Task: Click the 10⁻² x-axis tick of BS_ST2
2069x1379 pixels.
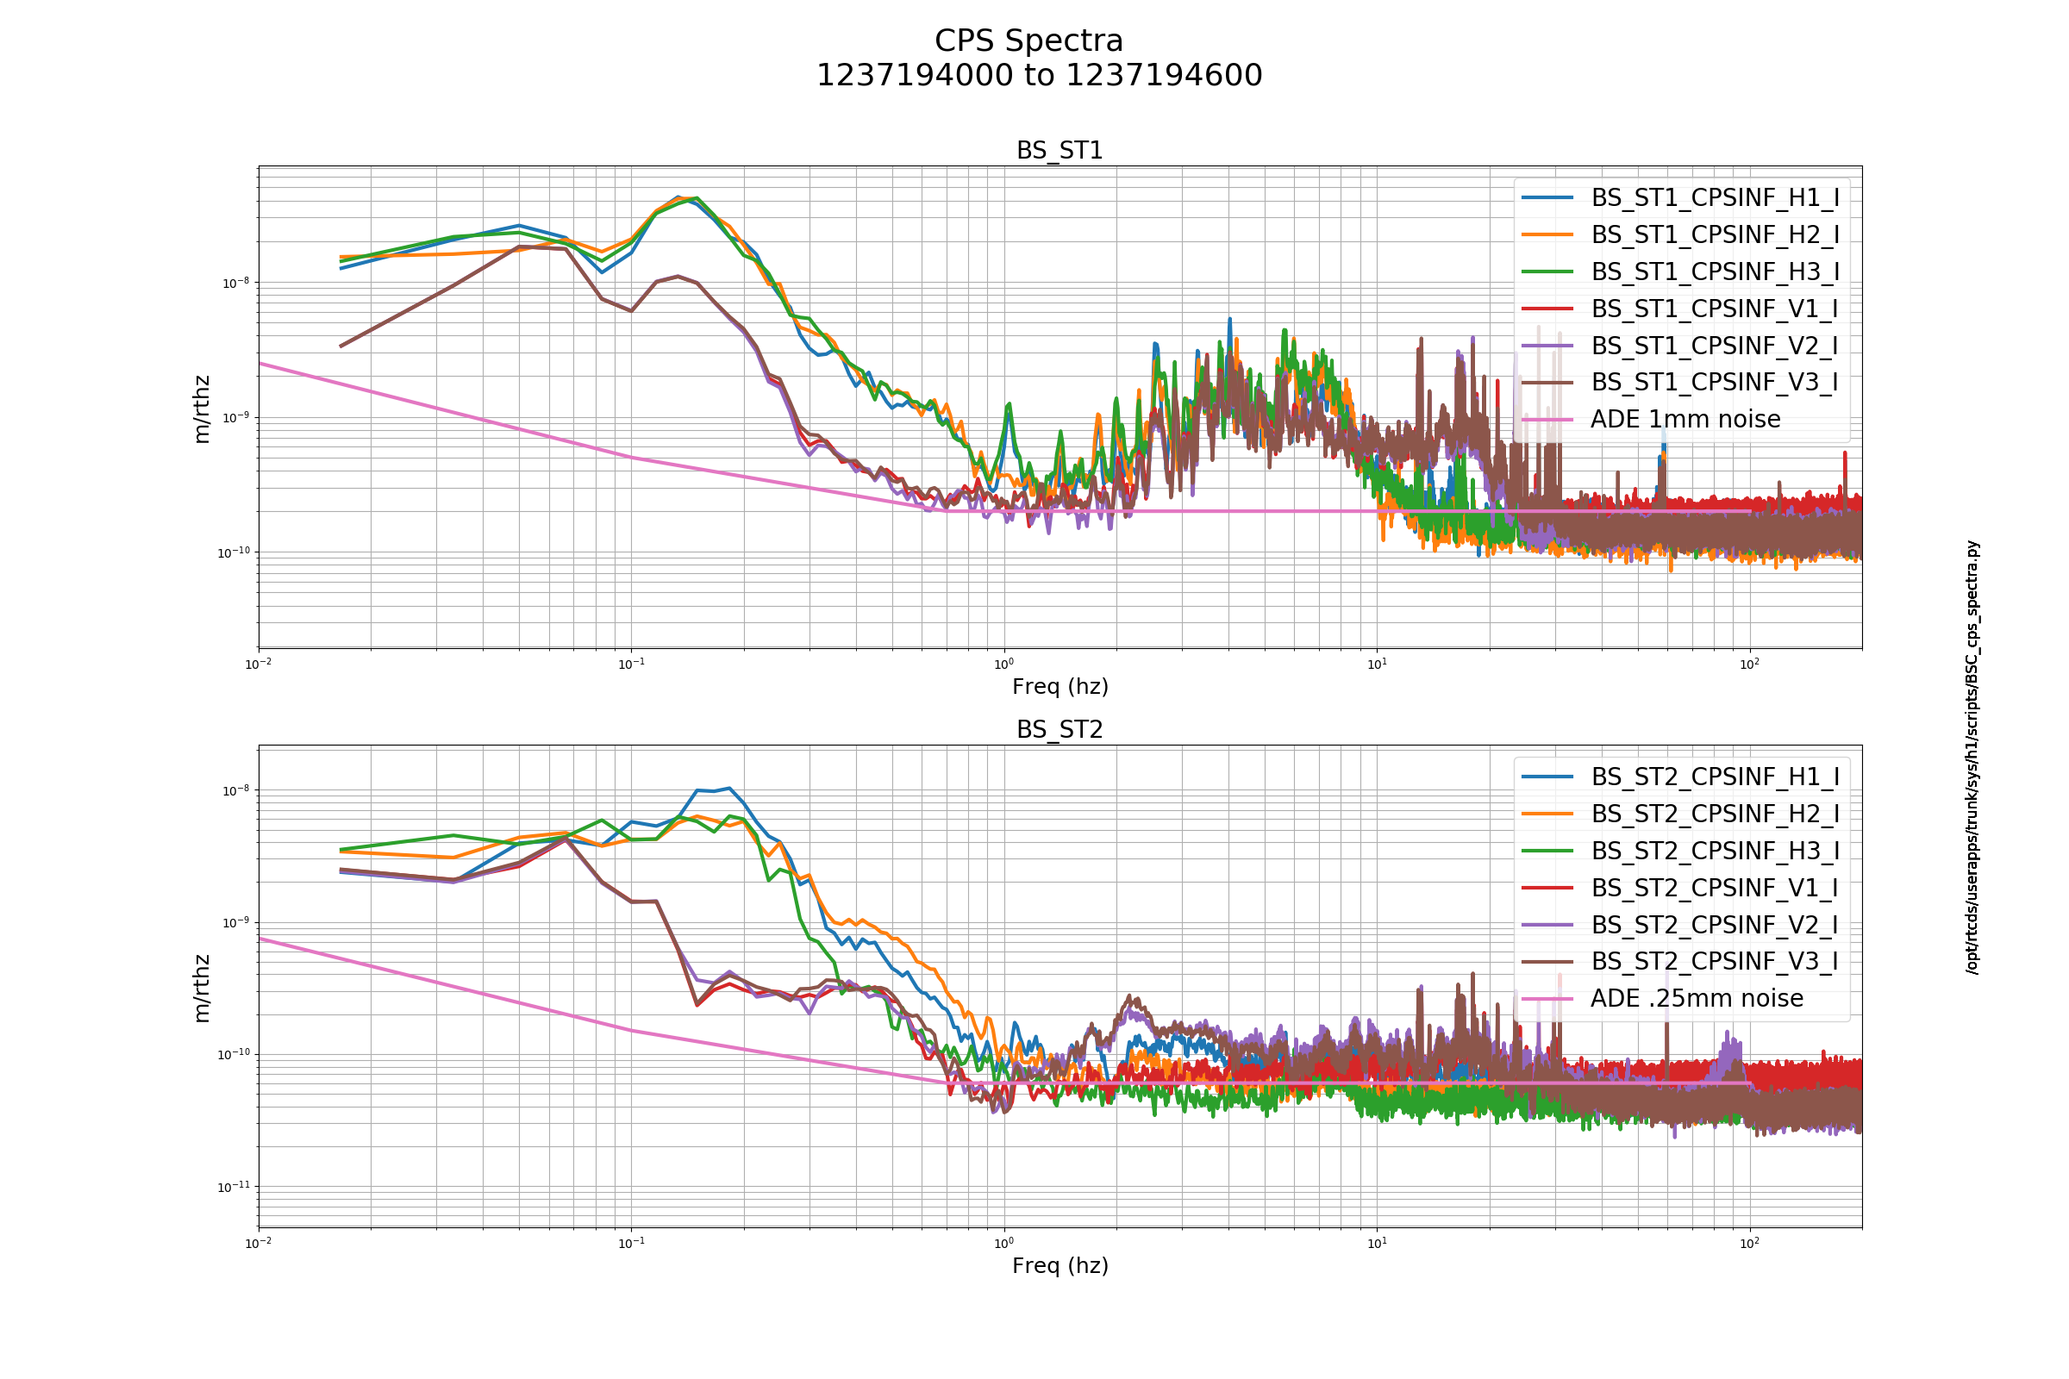Action: pyautogui.click(x=259, y=1244)
